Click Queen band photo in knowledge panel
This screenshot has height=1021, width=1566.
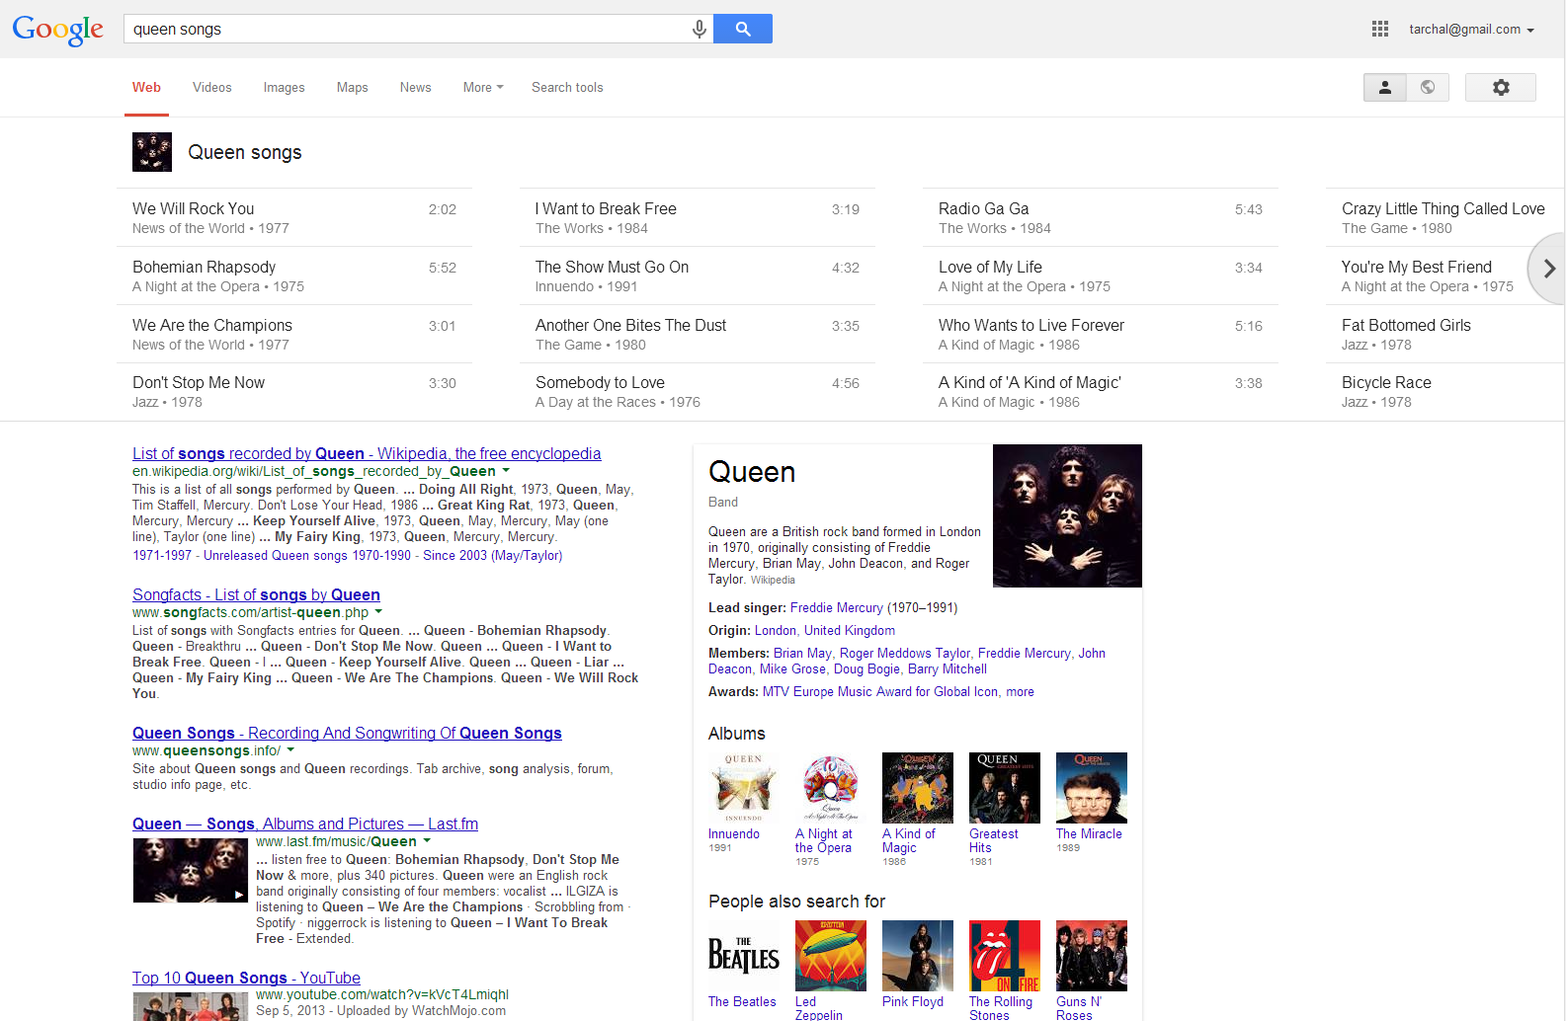[1067, 515]
